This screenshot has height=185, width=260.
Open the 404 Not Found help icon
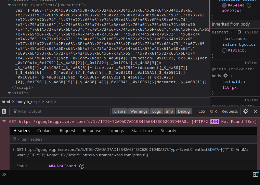pyautogui.click(x=81, y=166)
